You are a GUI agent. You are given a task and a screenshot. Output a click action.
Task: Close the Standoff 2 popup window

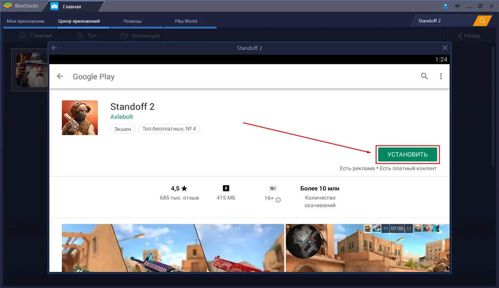tap(445, 48)
